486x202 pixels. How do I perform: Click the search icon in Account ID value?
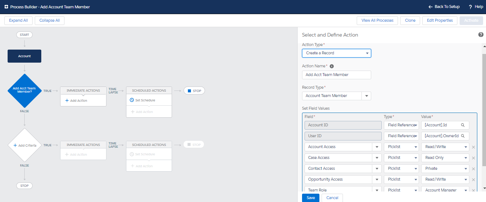pos(462,125)
